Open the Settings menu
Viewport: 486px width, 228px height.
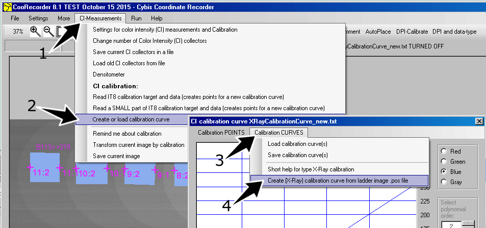coord(38,18)
